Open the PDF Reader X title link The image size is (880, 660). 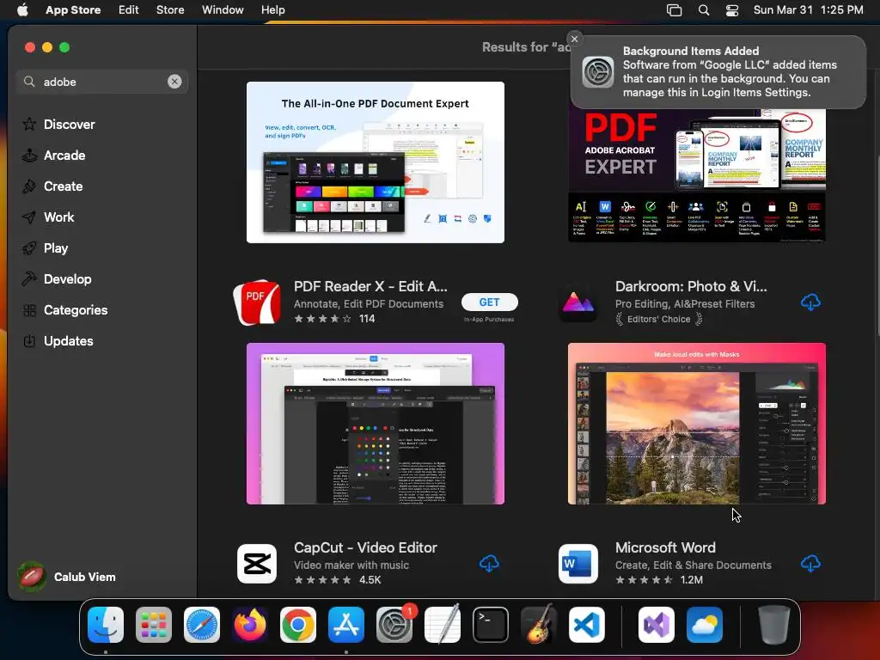370,286
